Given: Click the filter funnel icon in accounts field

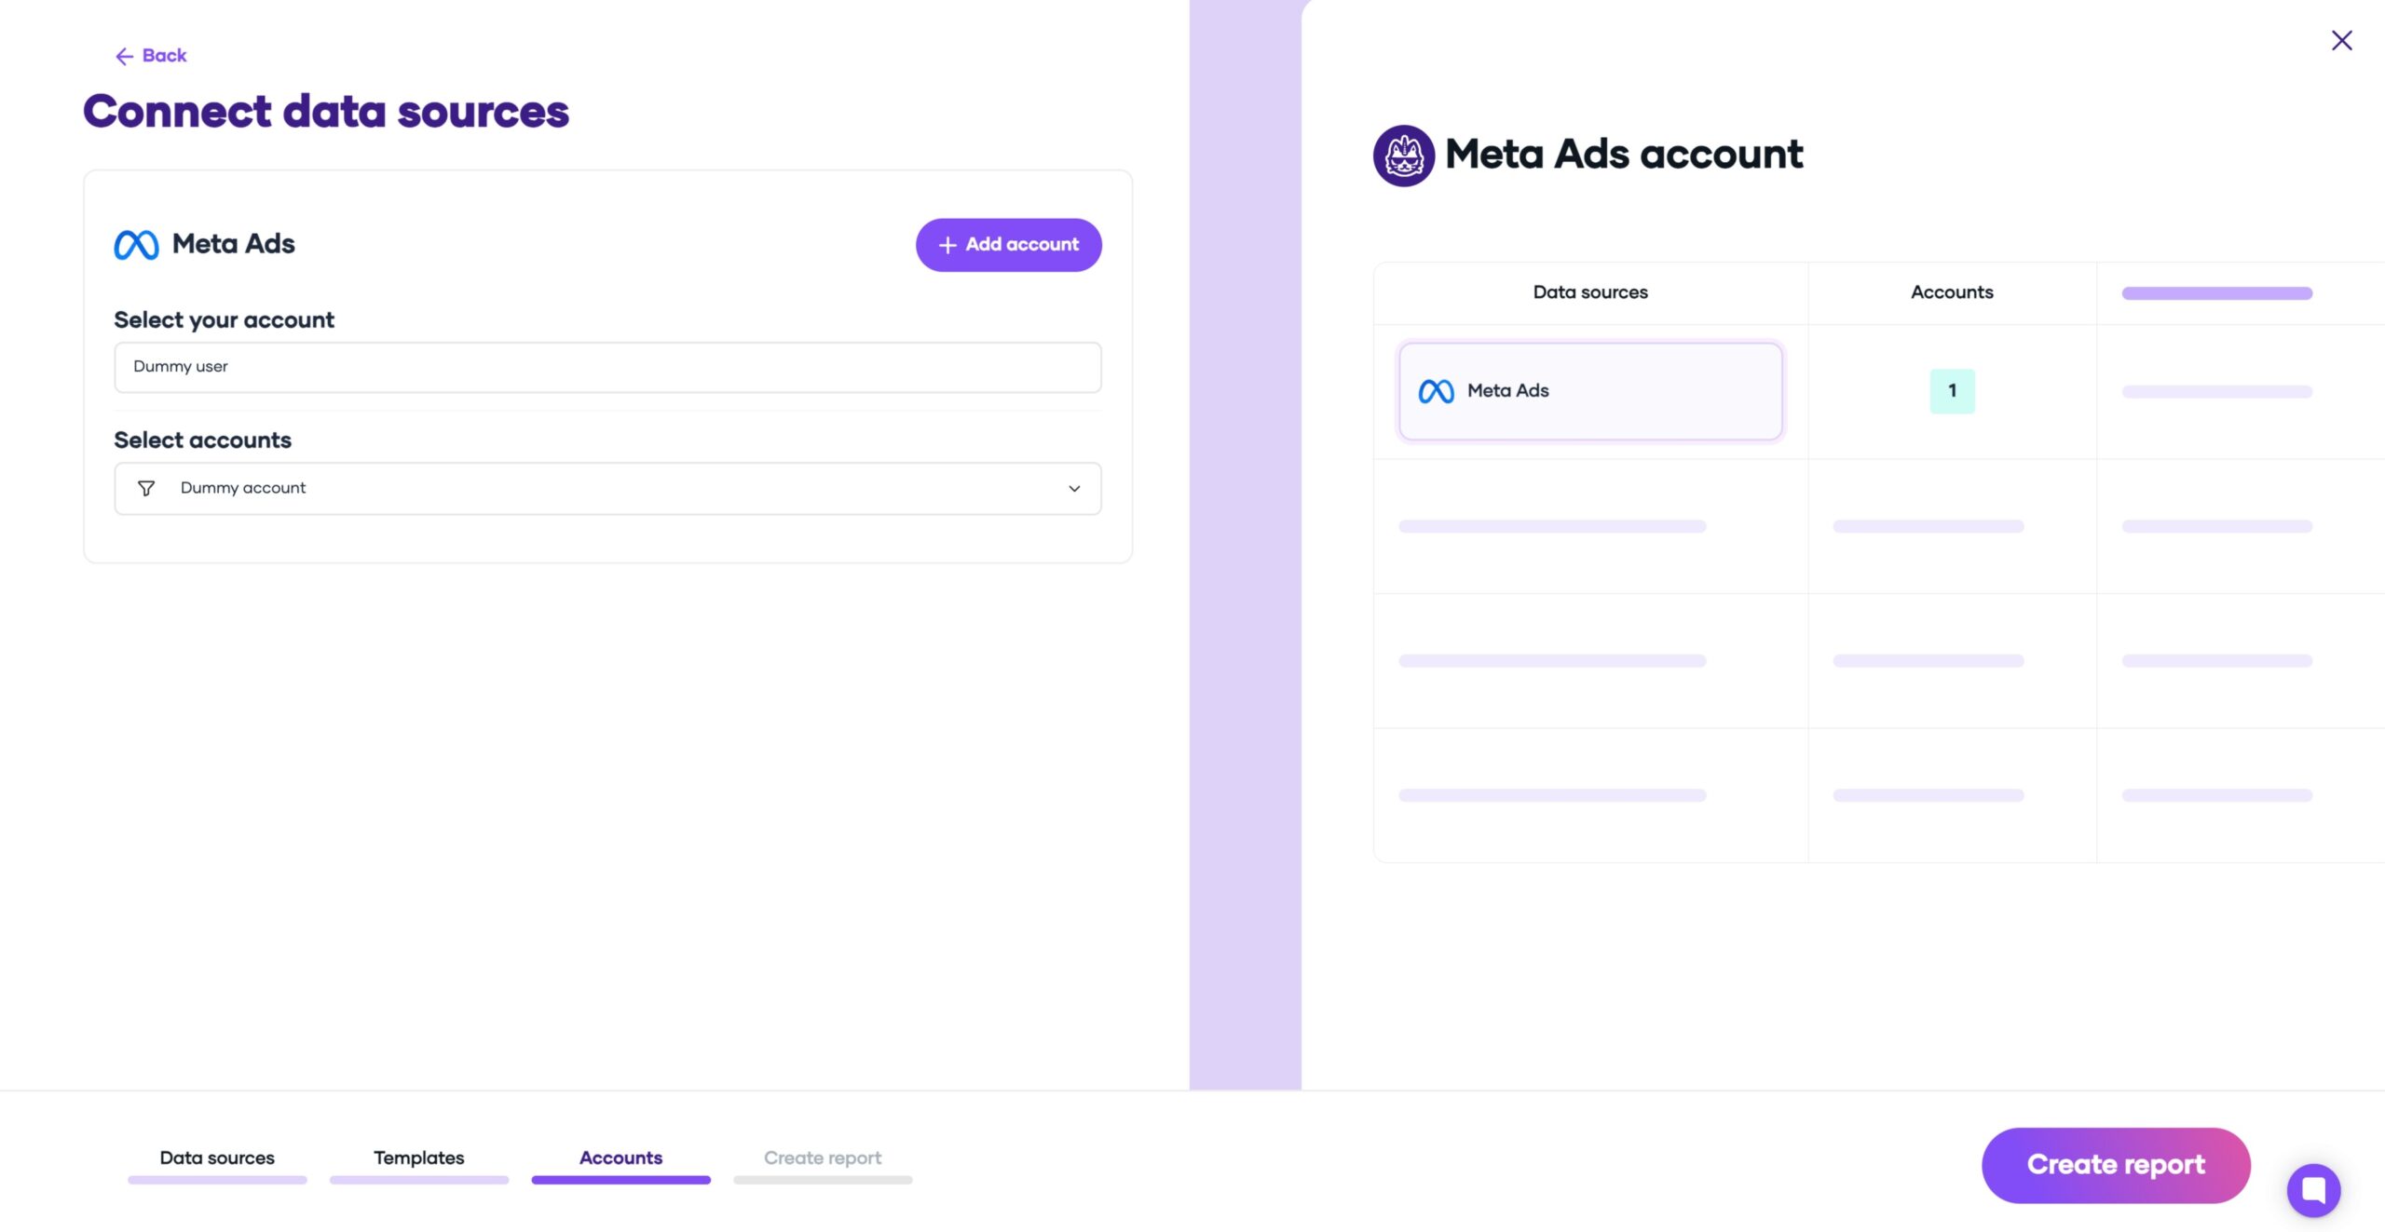Looking at the screenshot, I should [x=146, y=489].
